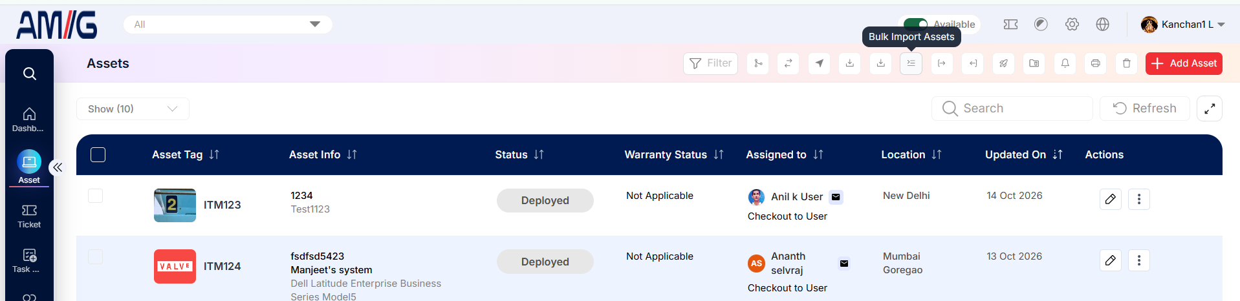Click '14 Oct 2026' updated date
This screenshot has width=1240, height=301.
click(1014, 196)
